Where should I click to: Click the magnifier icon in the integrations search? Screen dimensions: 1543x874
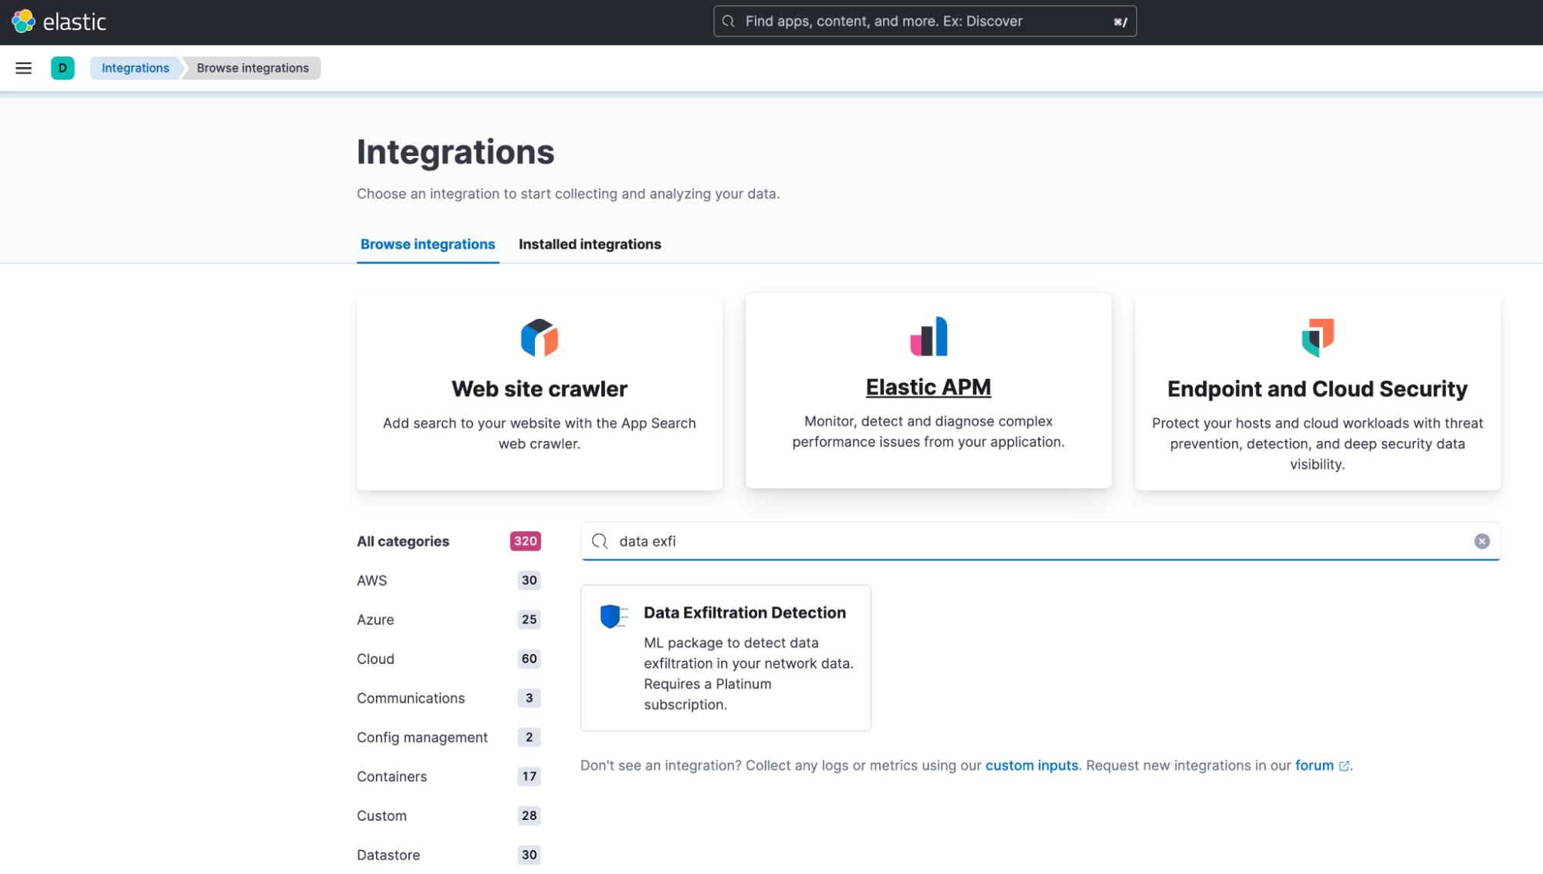click(x=600, y=541)
